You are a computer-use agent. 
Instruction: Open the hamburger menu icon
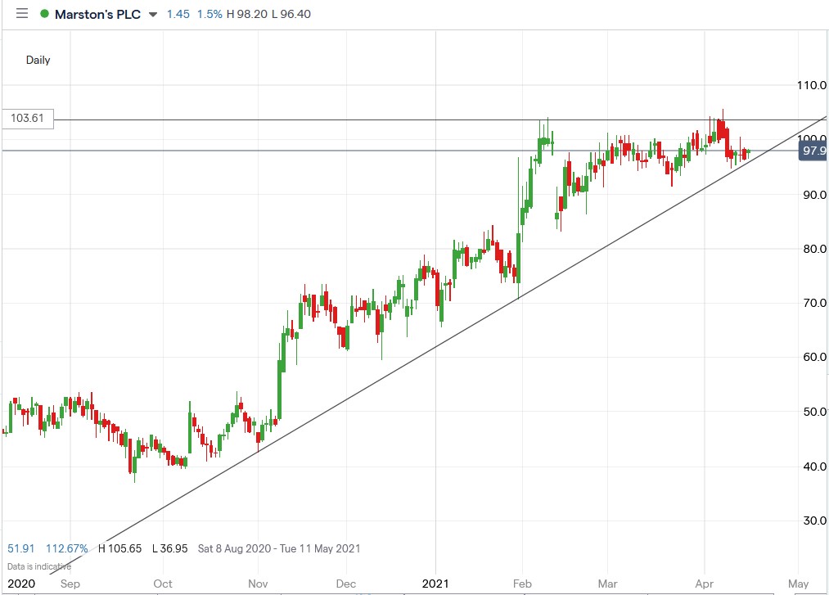(21, 13)
